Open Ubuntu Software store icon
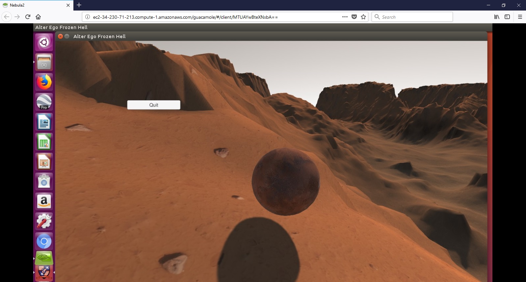 pyautogui.click(x=44, y=181)
